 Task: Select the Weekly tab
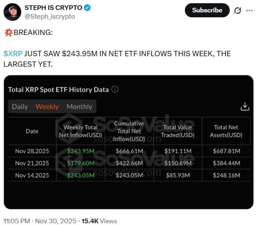pos(47,107)
